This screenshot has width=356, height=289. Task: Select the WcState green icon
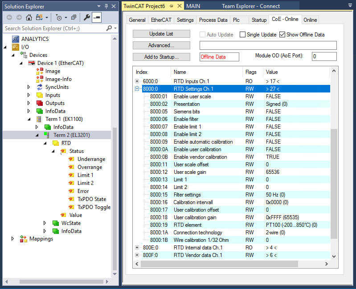[x=56, y=223]
